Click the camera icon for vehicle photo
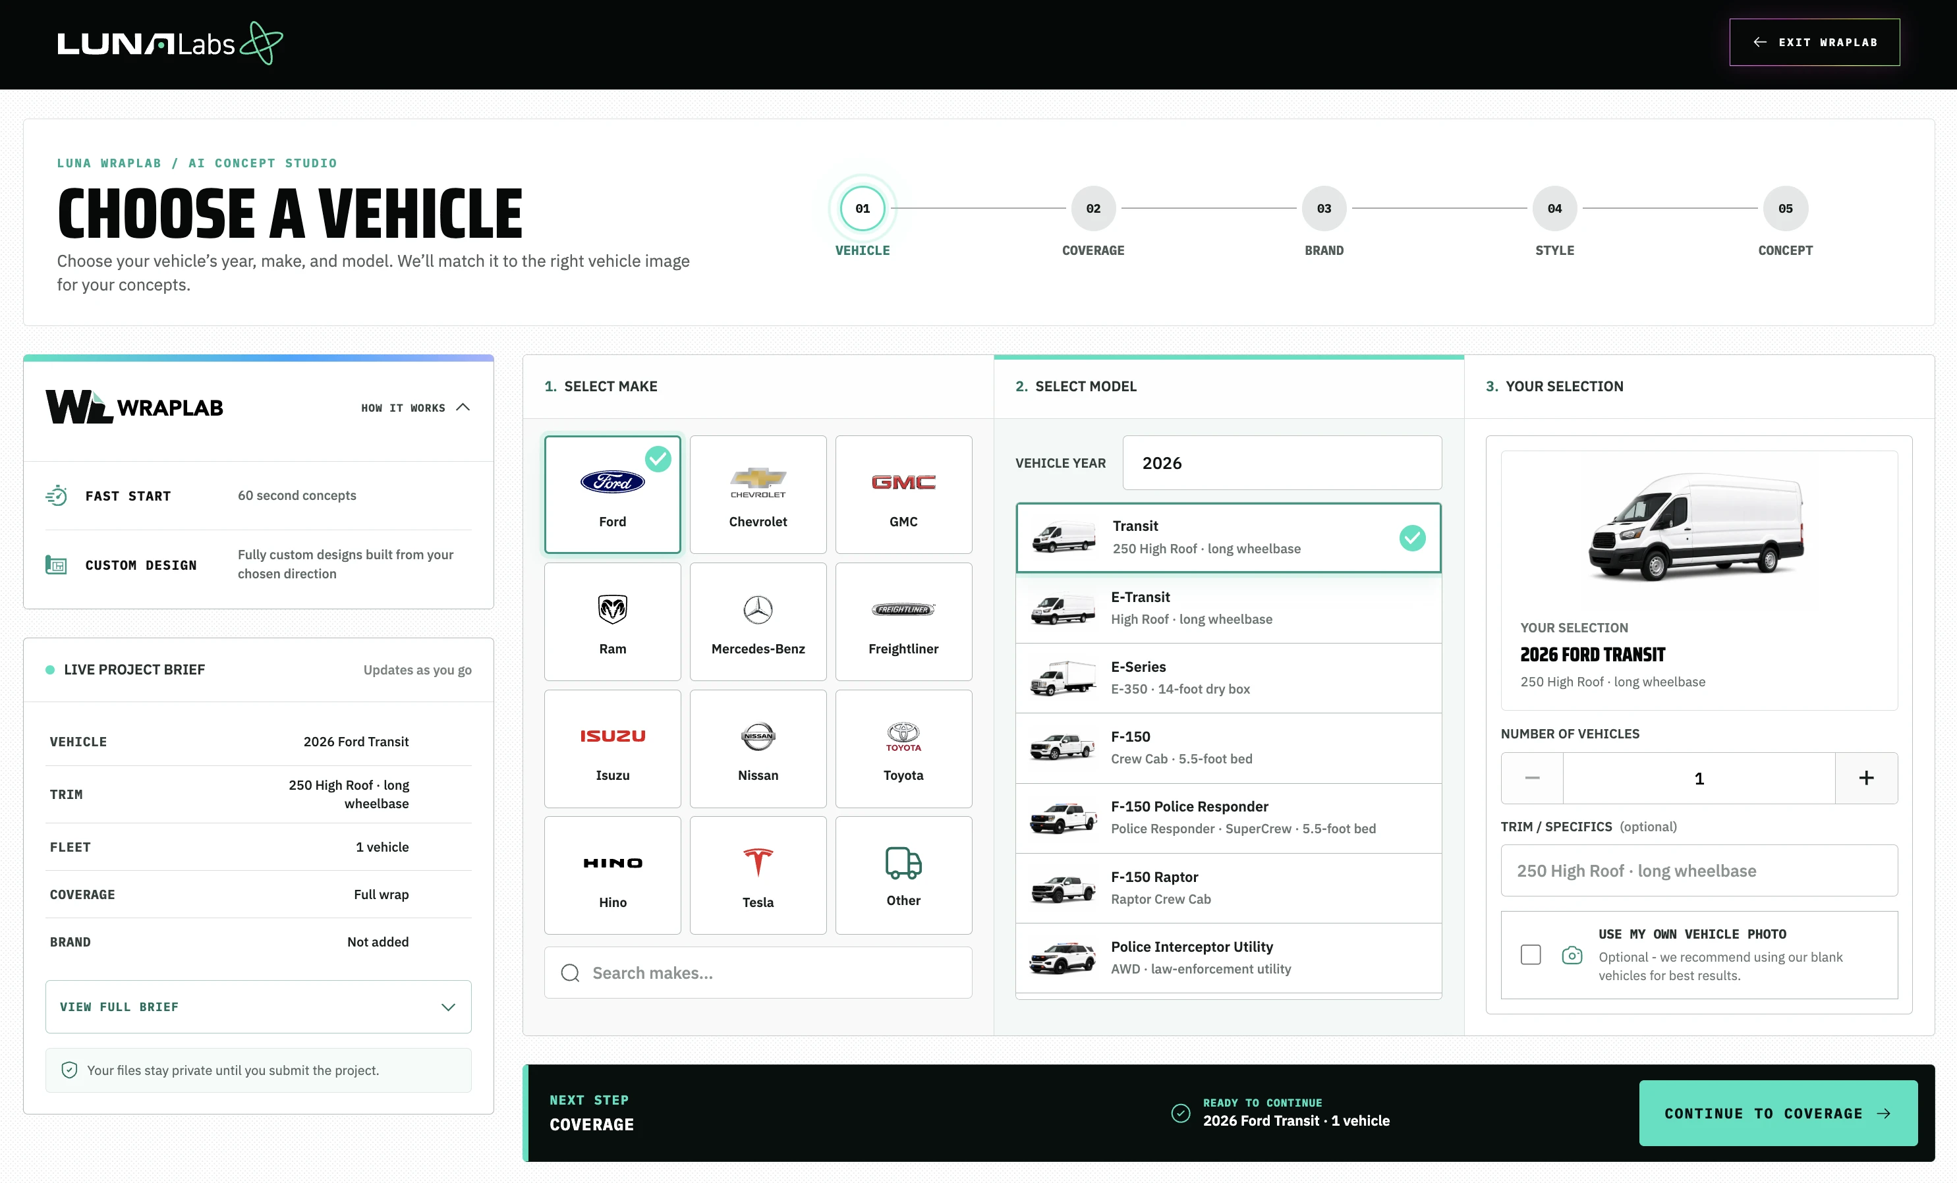1957x1183 pixels. pyautogui.click(x=1572, y=955)
